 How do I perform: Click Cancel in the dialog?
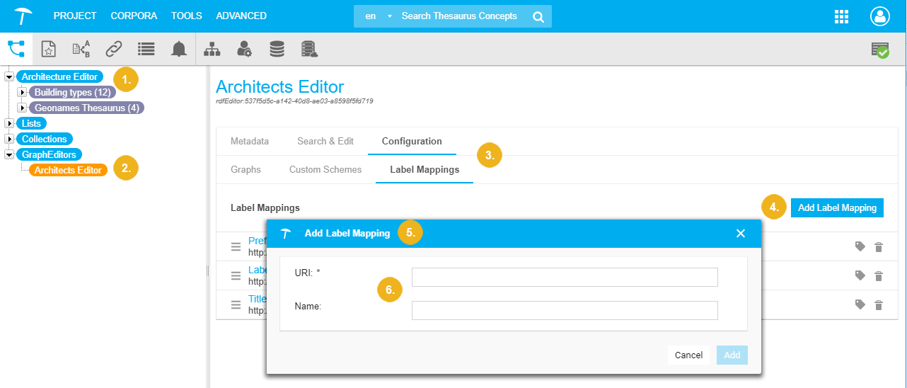688,355
